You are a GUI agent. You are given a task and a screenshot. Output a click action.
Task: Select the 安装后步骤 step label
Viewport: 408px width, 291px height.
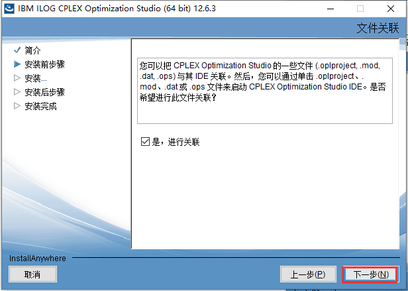[45, 92]
